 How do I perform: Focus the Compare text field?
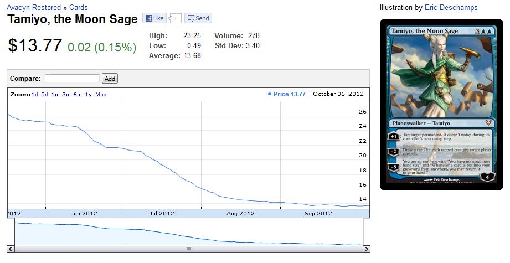[x=72, y=79]
